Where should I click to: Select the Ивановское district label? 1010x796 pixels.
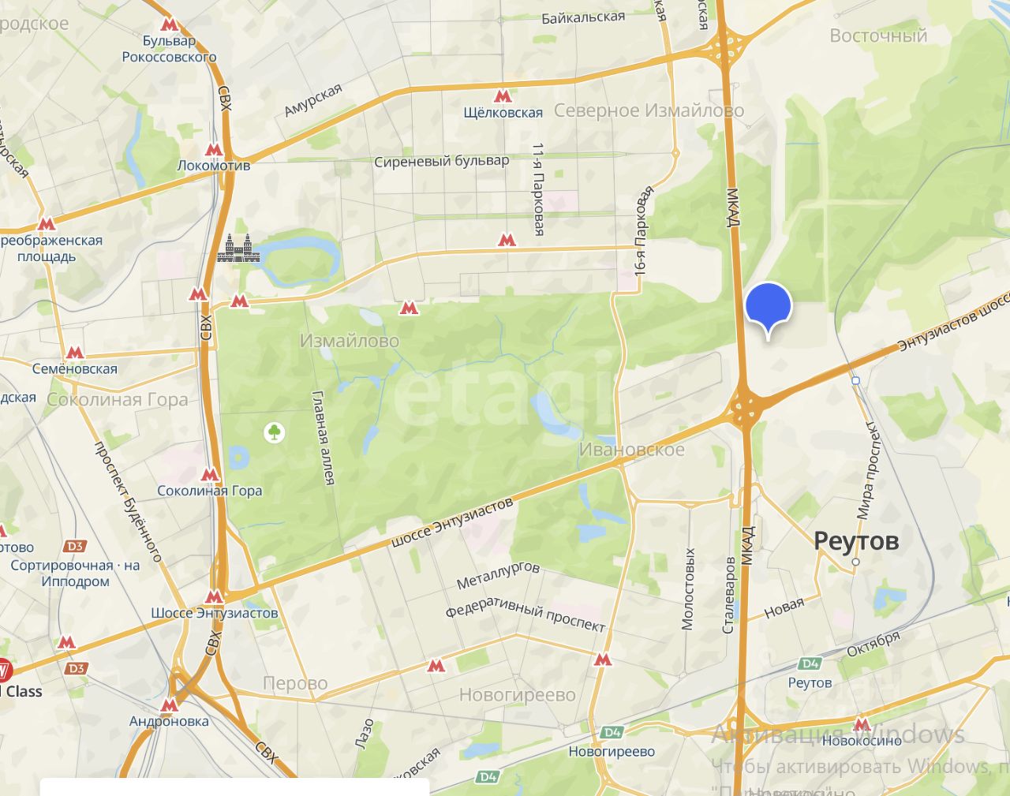pyautogui.click(x=631, y=450)
